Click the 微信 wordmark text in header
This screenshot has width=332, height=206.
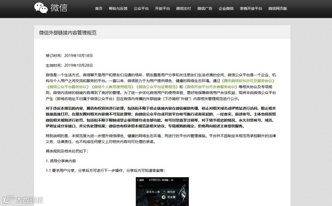(x=59, y=8)
